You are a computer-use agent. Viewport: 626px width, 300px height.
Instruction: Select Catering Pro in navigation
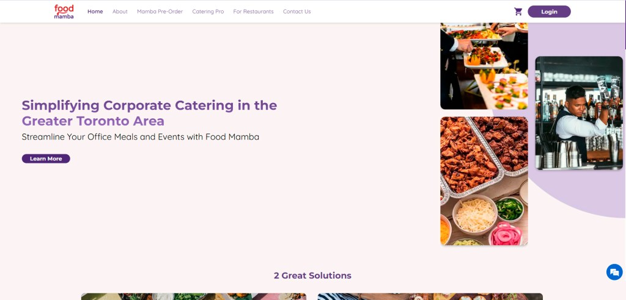(x=208, y=12)
